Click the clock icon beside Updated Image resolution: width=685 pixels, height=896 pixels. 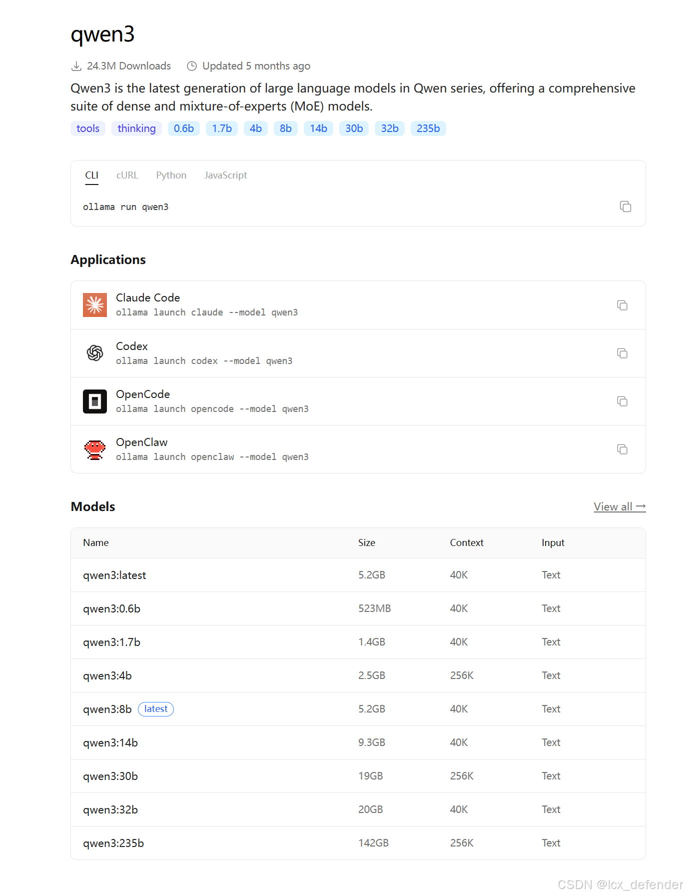point(192,66)
